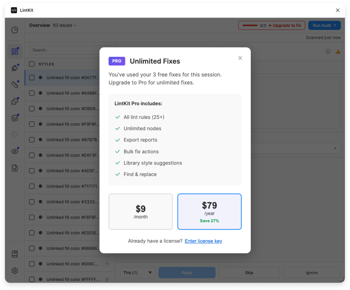Check the Unlinked fill color #0A77F checkbox
The width and height of the screenshot is (350, 290).
click(32, 78)
